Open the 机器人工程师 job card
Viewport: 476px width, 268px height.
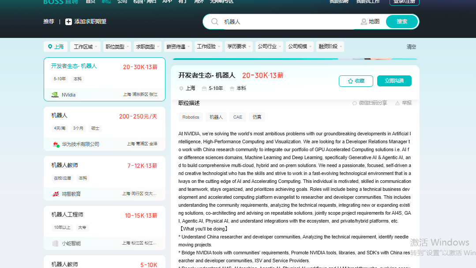tap(105, 228)
